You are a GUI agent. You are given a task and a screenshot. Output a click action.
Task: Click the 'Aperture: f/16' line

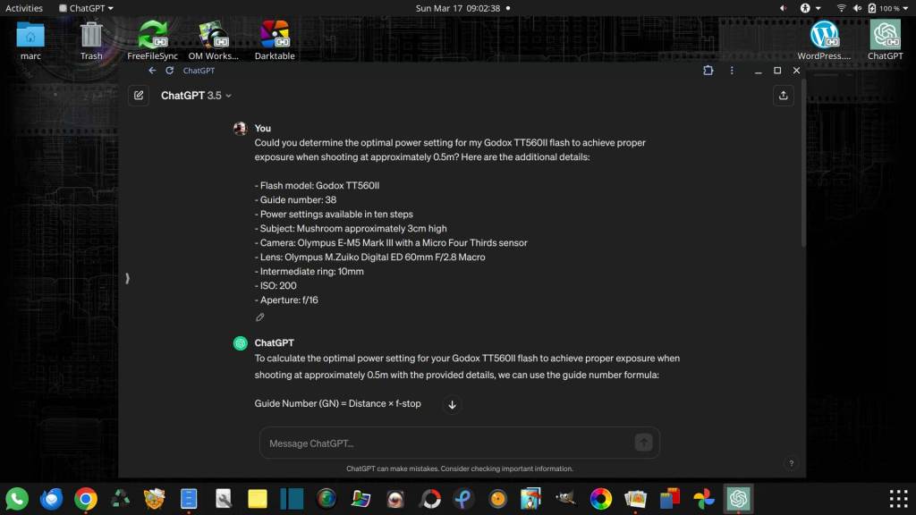pos(286,300)
